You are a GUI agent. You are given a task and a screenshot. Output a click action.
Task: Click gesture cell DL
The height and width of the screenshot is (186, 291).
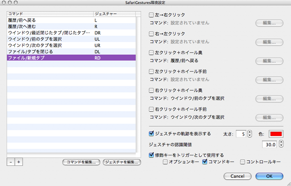pyautogui.click(x=97, y=52)
